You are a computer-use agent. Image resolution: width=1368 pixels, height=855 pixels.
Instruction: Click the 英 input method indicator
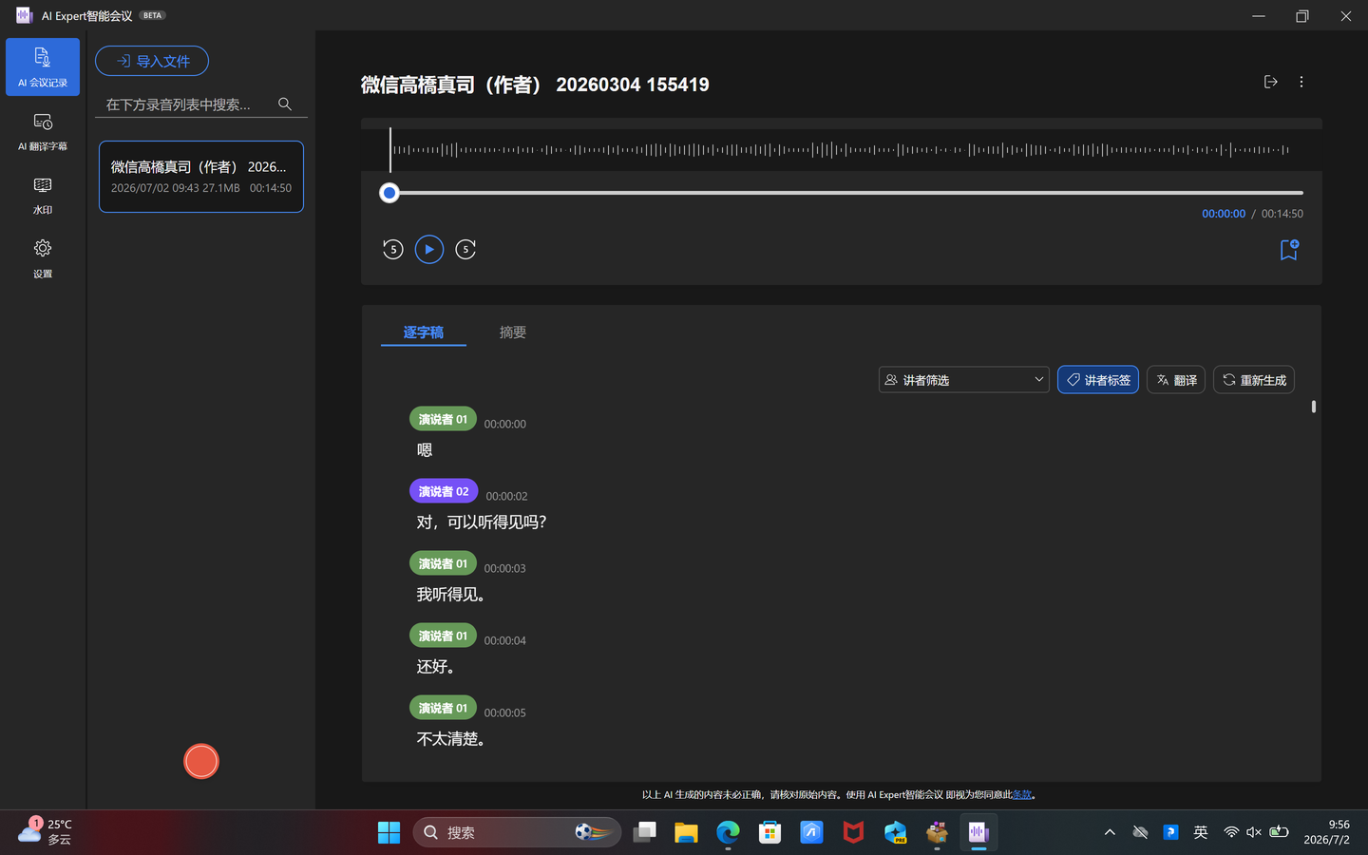1201,832
